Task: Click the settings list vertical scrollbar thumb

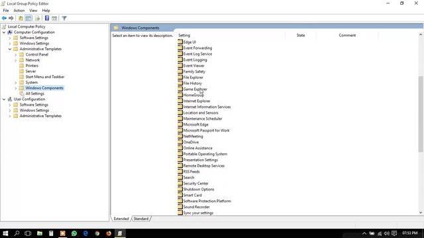Action: pyautogui.click(x=421, y=114)
